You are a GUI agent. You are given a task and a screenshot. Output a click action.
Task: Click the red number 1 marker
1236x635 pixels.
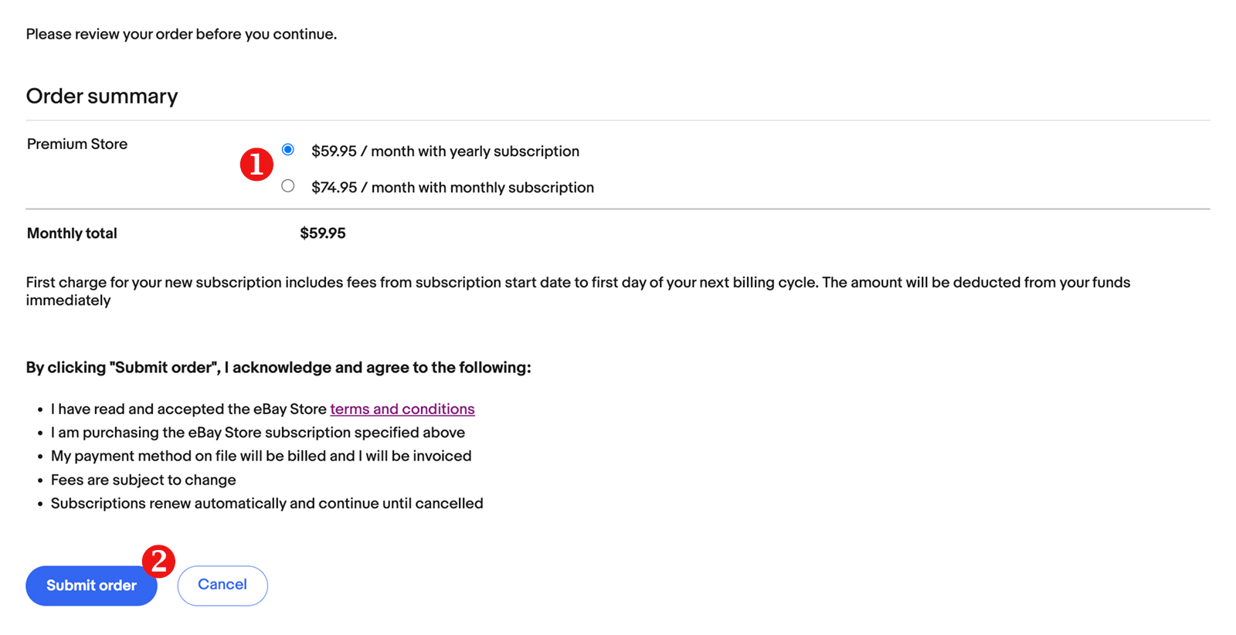tap(256, 165)
